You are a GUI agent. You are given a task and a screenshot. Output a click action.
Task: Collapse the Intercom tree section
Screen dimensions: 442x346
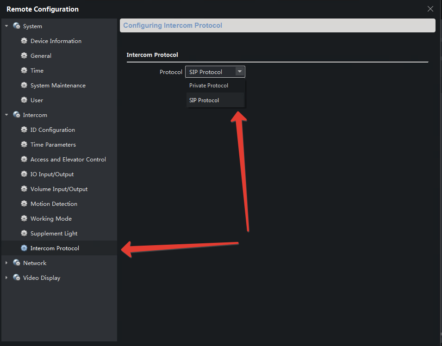(x=6, y=115)
